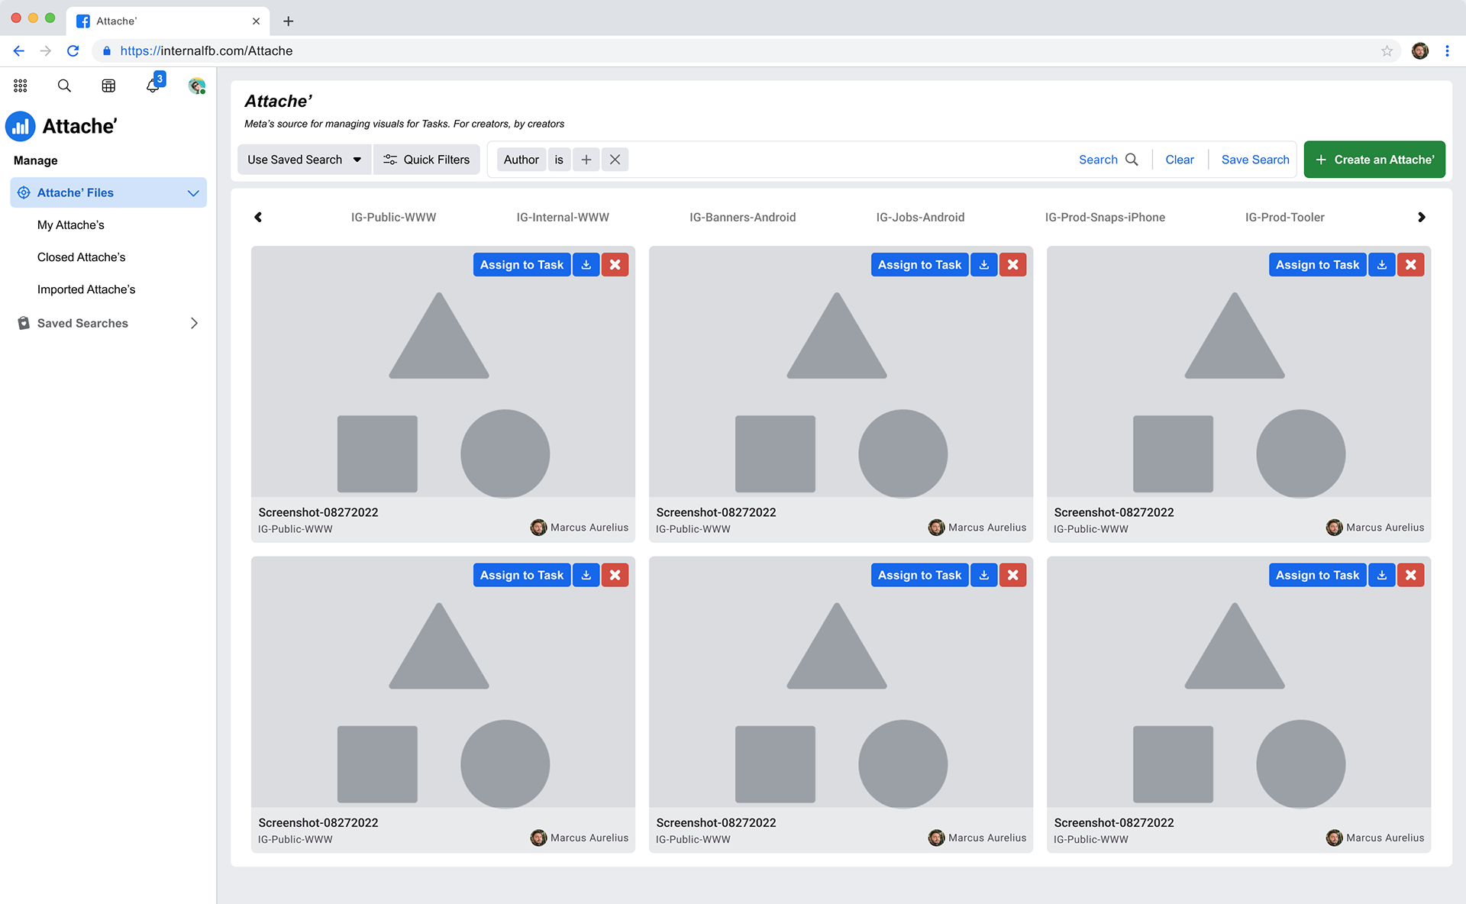The height and width of the screenshot is (904, 1466).
Task: Collapse the Attache' Files section
Action: point(193,193)
